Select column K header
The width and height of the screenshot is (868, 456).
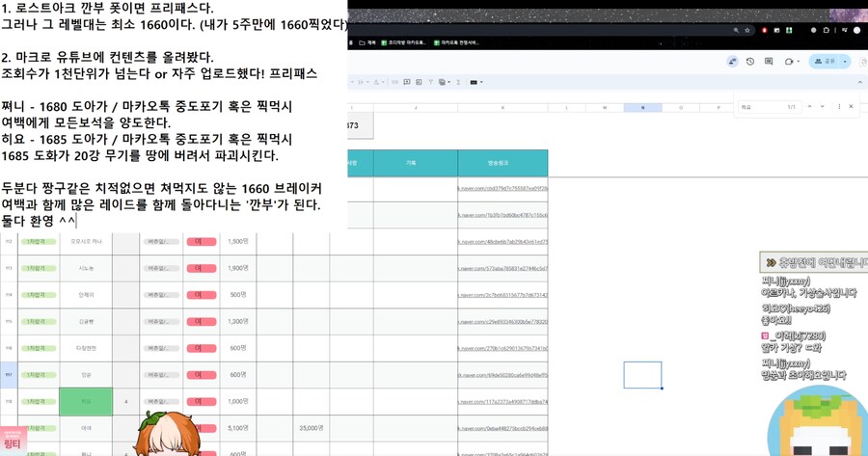502,107
